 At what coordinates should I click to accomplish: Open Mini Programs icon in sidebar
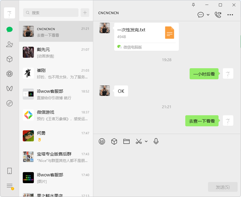tap(10, 103)
